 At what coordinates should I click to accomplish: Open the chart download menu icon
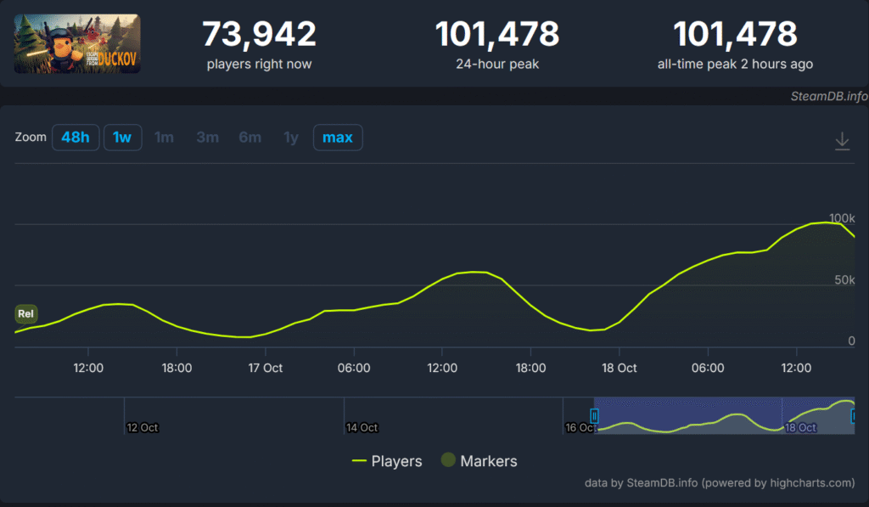click(842, 140)
